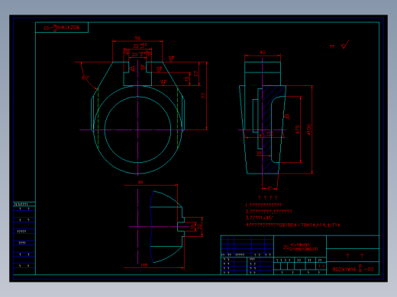Select the φ75 diameter dimension

(x=298, y=129)
